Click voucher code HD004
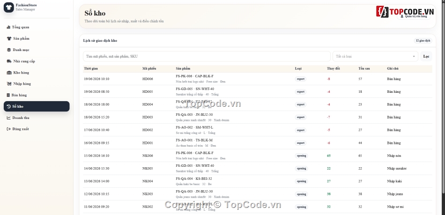445x215 pixels. click(x=148, y=104)
